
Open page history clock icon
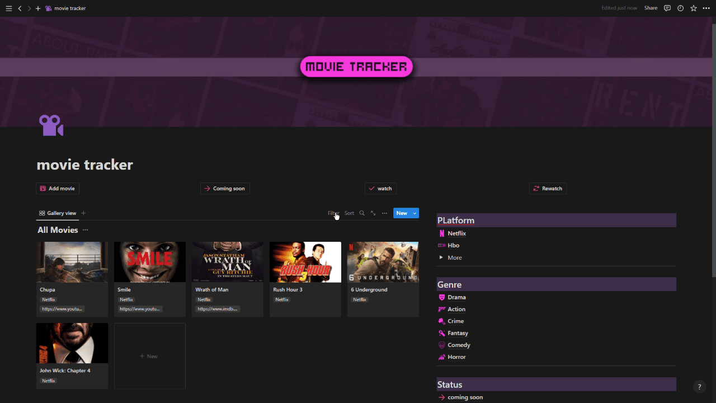pos(680,8)
